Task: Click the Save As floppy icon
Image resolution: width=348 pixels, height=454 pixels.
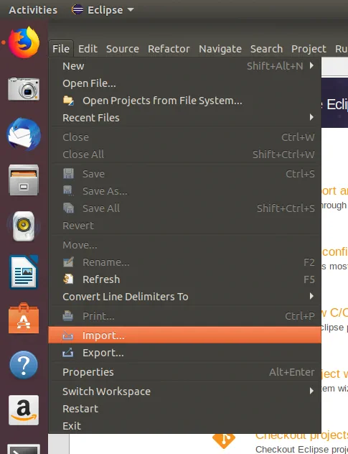Action: click(x=69, y=191)
